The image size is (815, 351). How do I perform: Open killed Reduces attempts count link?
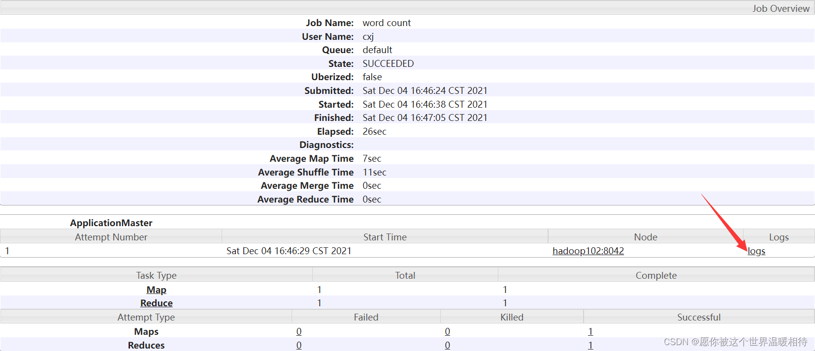coord(447,345)
